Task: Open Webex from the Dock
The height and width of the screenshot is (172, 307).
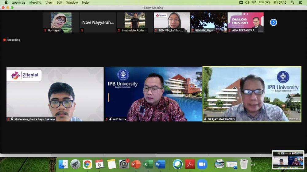Action: click(x=177, y=164)
